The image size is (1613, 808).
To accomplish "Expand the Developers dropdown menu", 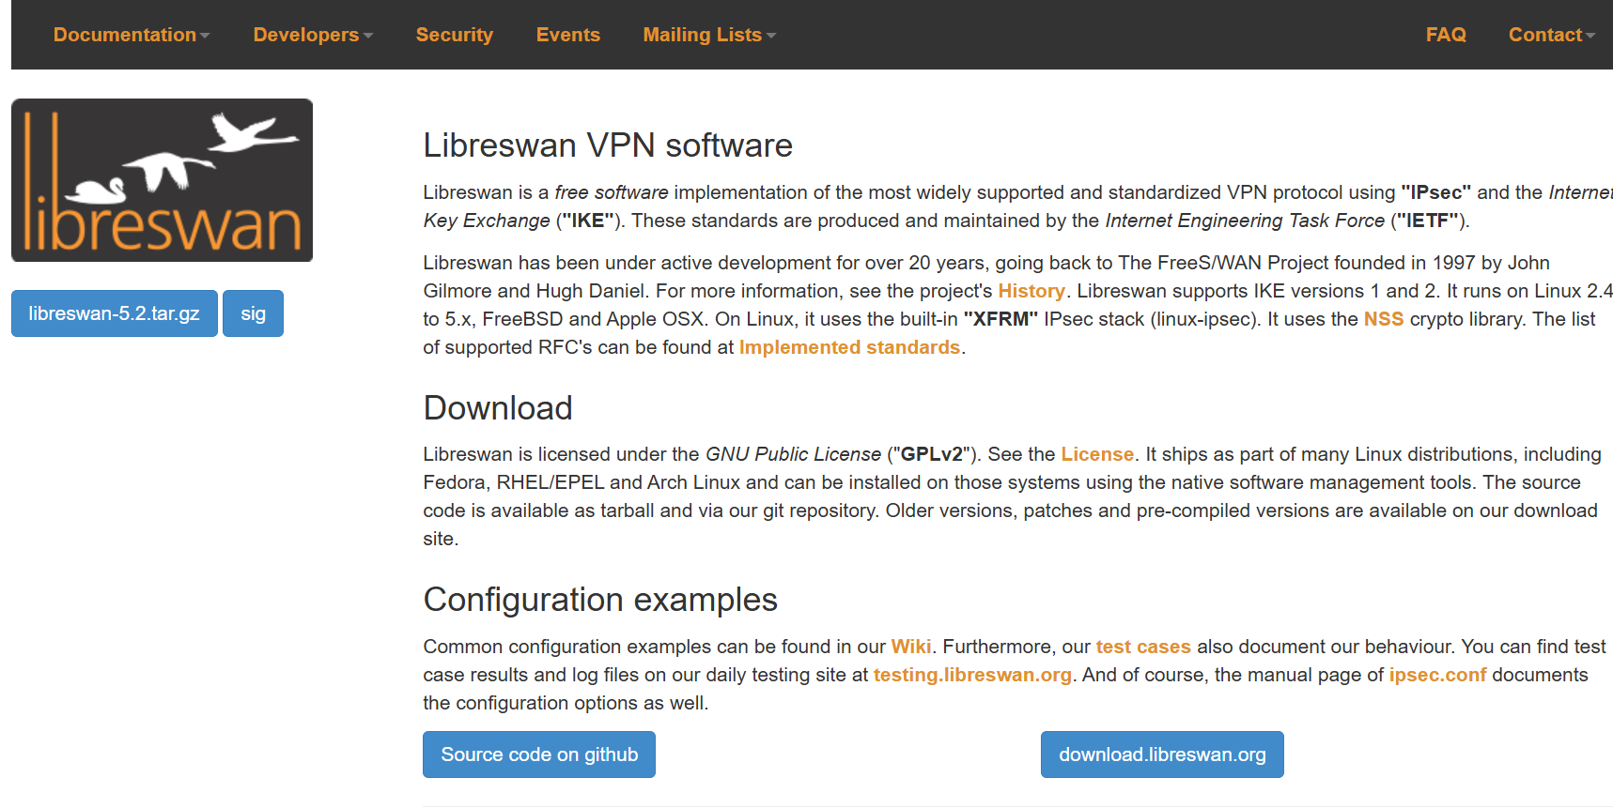I will (x=313, y=35).
